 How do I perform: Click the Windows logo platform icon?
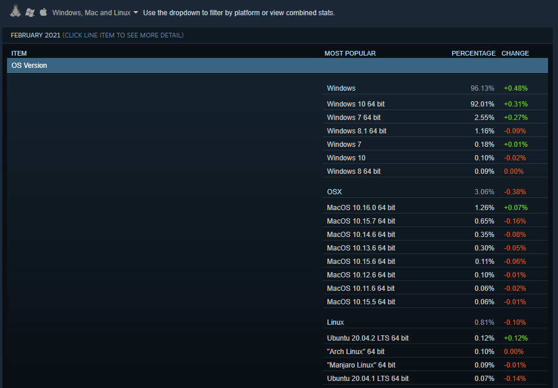click(30, 13)
